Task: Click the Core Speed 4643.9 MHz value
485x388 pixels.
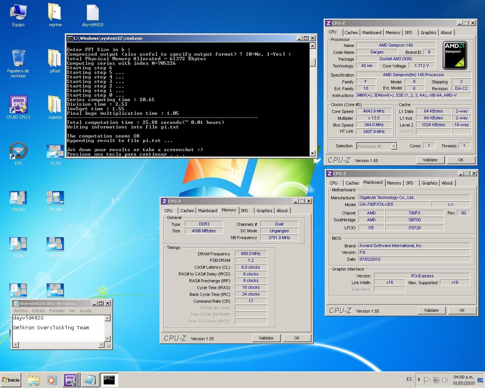Action: click(x=374, y=111)
